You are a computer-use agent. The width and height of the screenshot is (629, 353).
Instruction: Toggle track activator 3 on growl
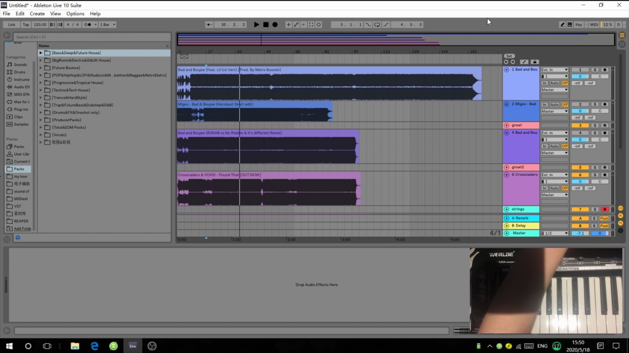tap(580, 126)
